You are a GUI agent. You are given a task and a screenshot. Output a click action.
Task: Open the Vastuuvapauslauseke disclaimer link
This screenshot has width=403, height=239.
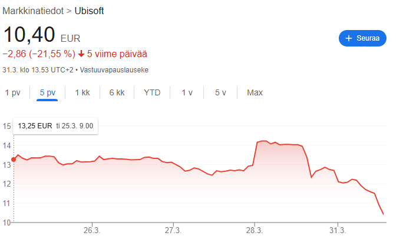tap(114, 70)
